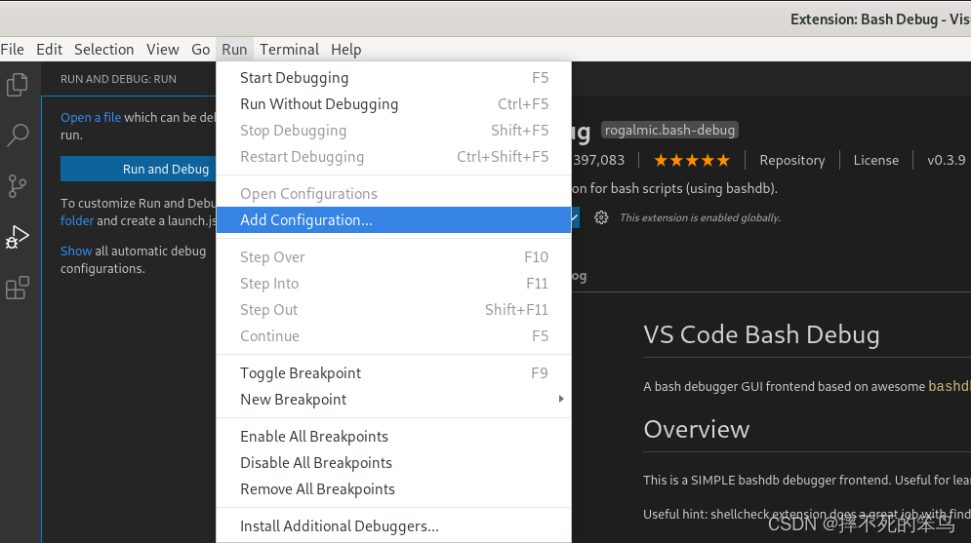Choose Run Without Debugging
The height and width of the screenshot is (543, 971).
(x=394, y=104)
